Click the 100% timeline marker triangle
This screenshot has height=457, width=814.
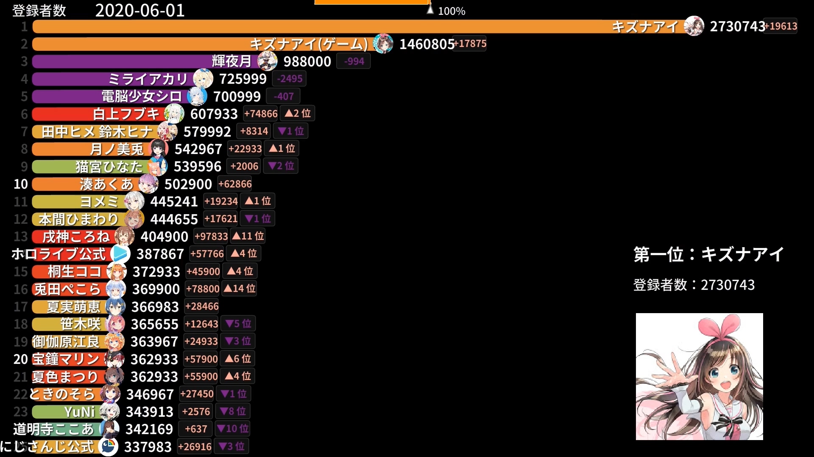click(430, 10)
